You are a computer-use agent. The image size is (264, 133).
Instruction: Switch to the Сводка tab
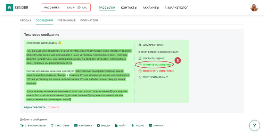coord(26,20)
